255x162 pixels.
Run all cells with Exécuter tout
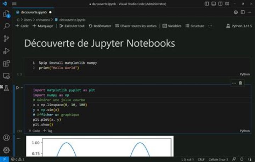click(72, 26)
